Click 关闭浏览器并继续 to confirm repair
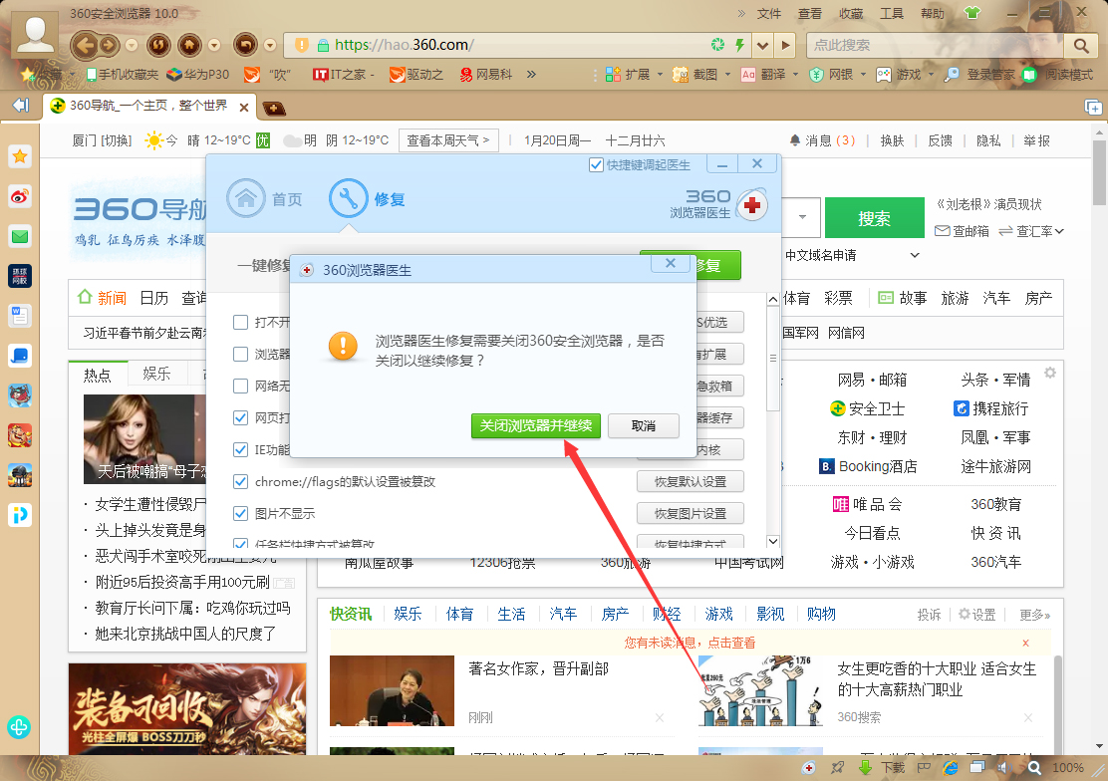Screen dimensions: 1108x781 tap(535, 425)
